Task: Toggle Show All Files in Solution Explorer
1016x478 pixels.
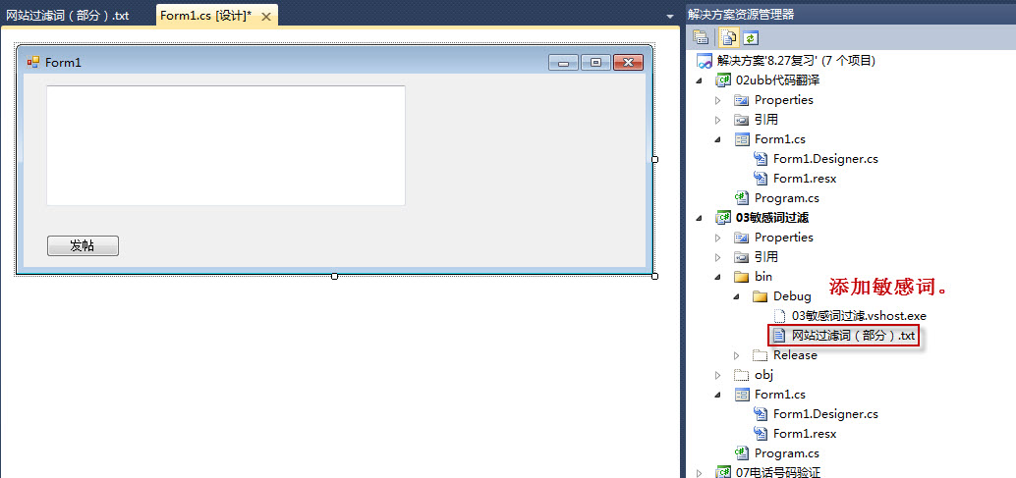Action: coord(730,37)
